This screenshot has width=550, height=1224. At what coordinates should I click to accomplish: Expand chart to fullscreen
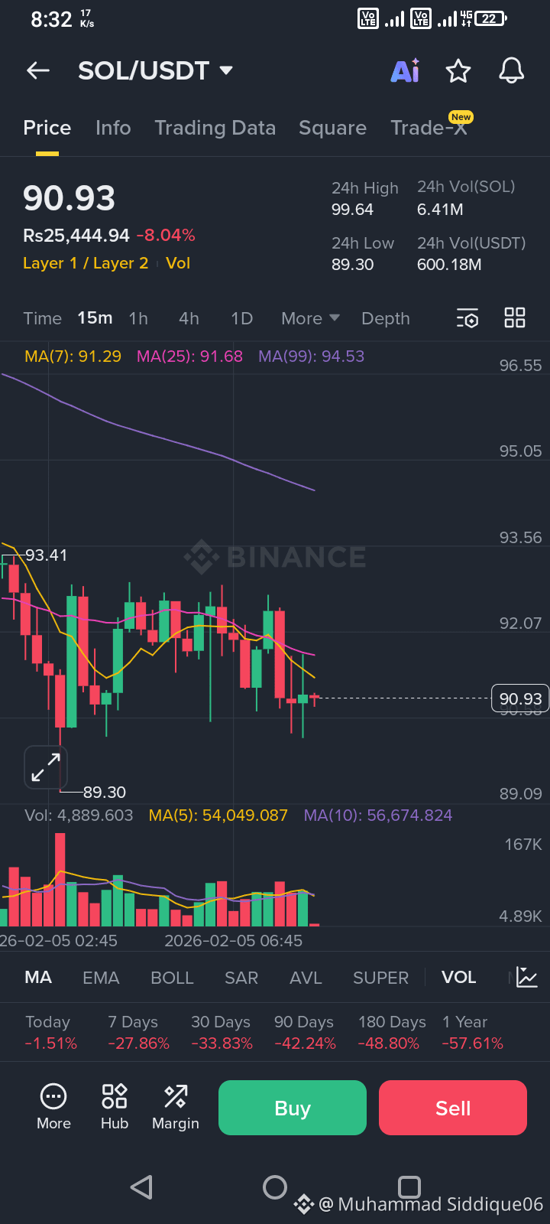point(46,767)
